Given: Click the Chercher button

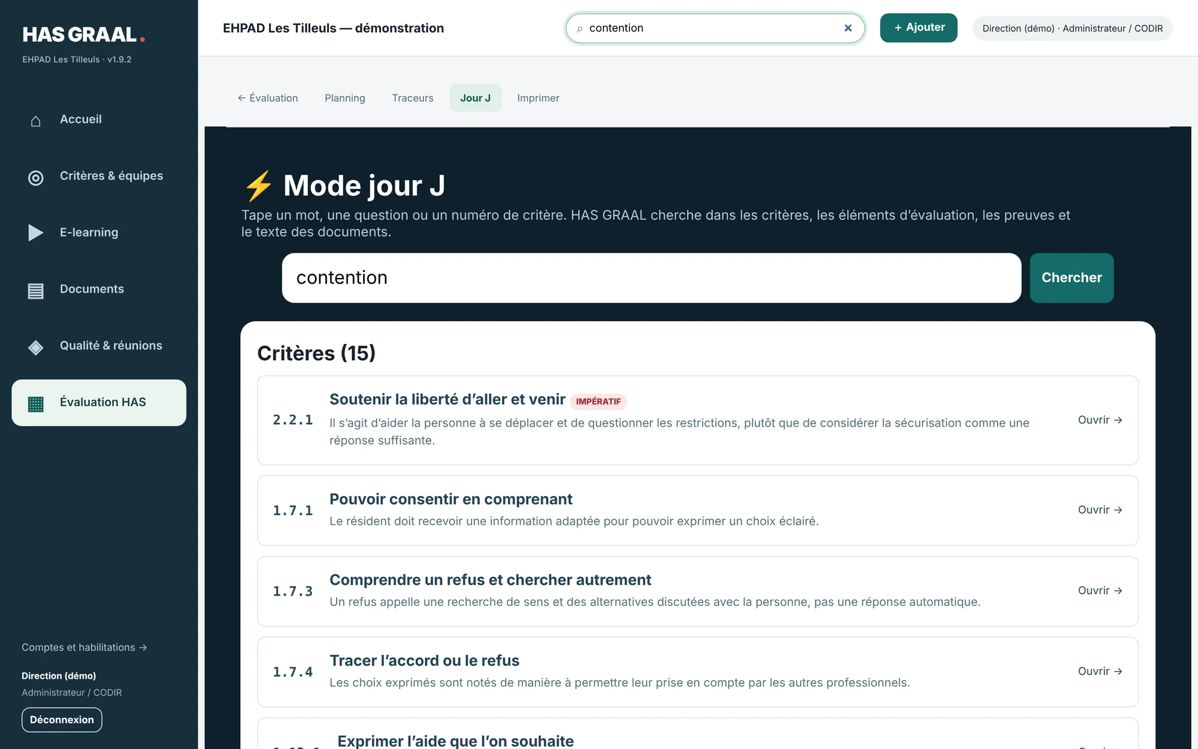Looking at the screenshot, I should click(1072, 278).
